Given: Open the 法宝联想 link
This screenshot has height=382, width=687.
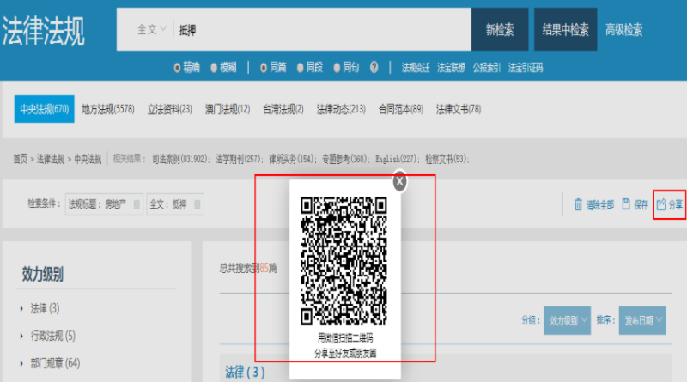Looking at the screenshot, I should point(451,68).
